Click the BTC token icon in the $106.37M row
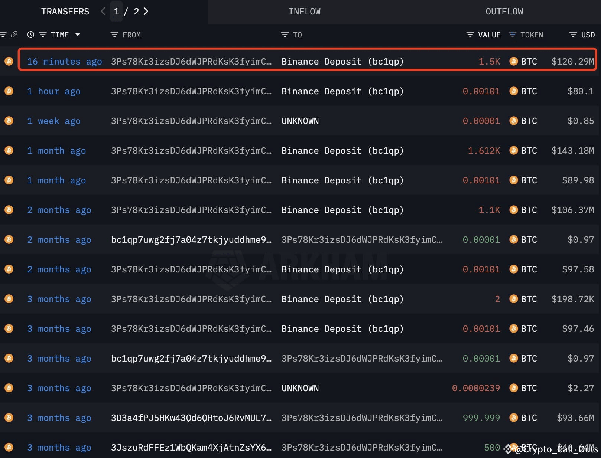This screenshot has width=601, height=458. (514, 210)
